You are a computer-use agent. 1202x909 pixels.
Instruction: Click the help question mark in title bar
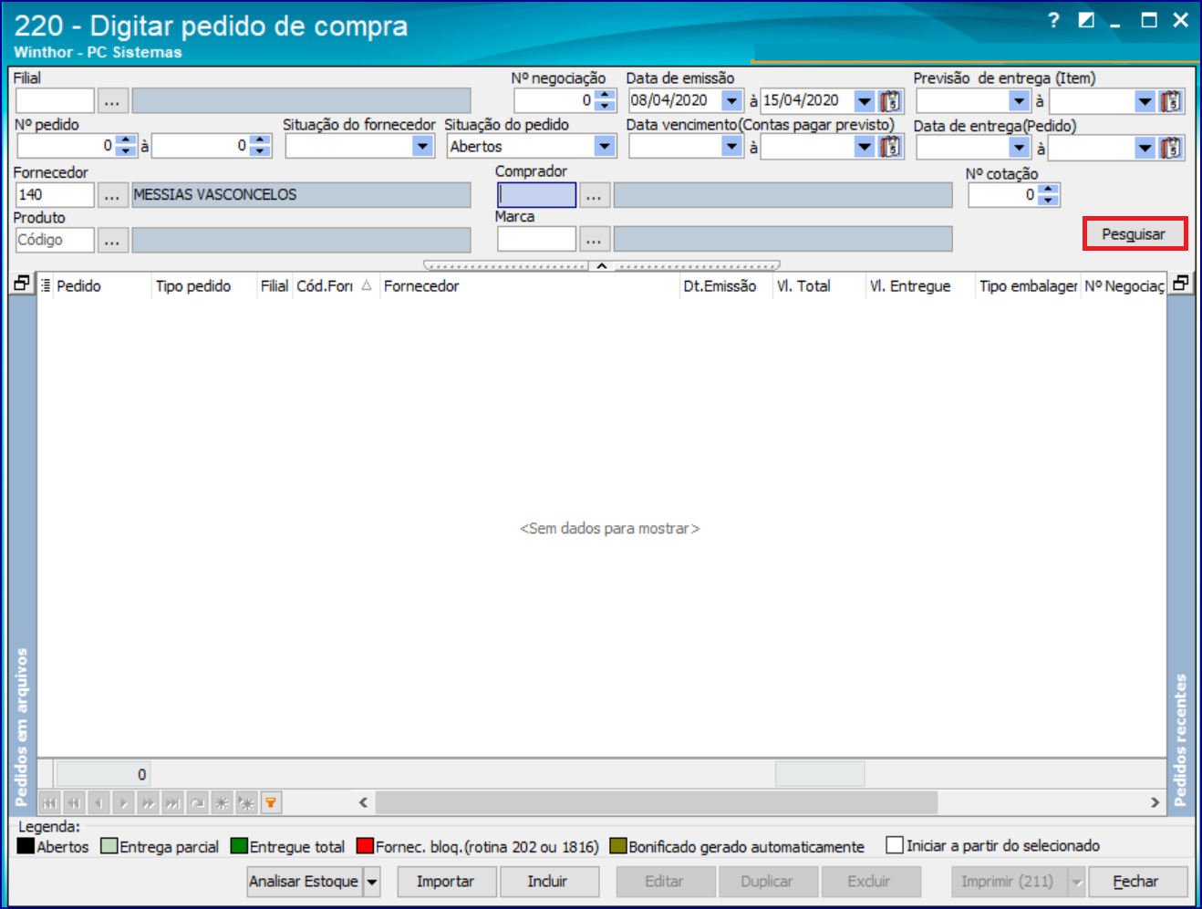click(x=1054, y=20)
